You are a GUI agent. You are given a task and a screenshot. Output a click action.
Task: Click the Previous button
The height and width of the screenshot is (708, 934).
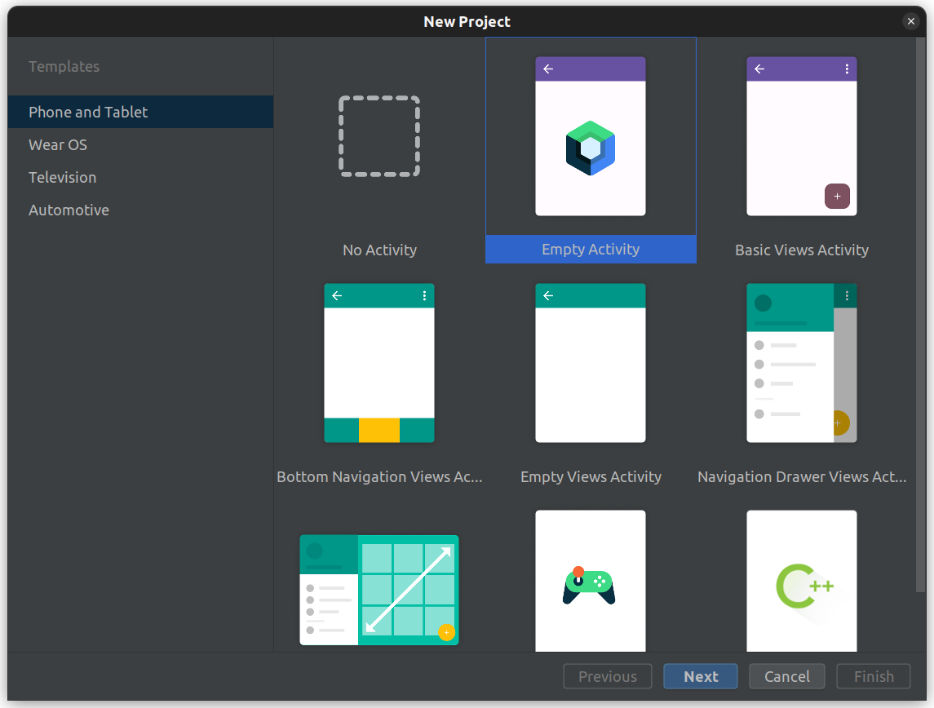(x=608, y=676)
